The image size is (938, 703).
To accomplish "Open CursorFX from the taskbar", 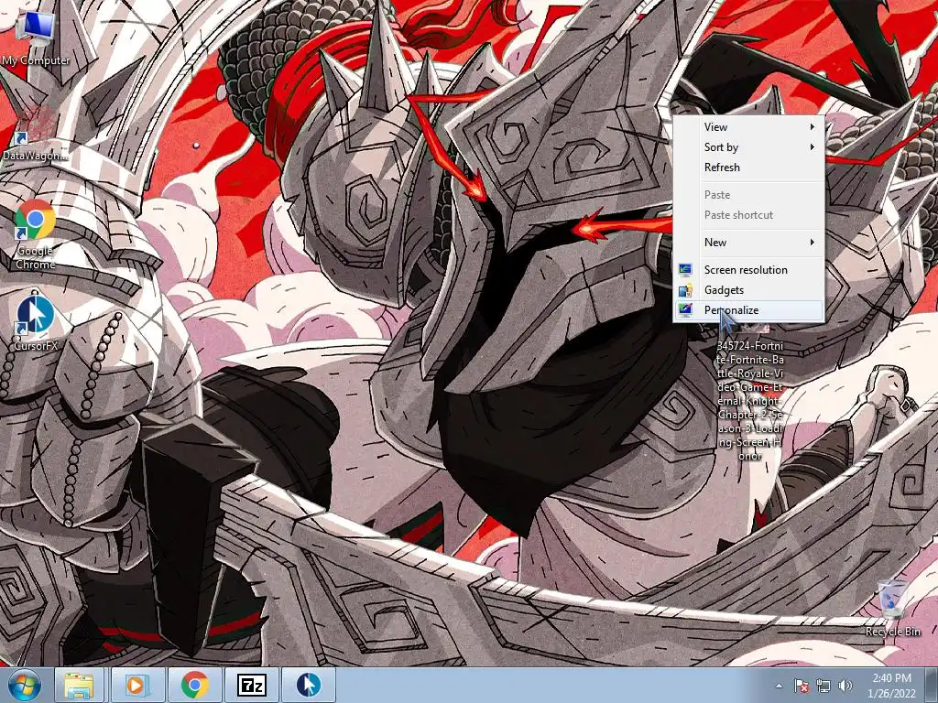I will [x=309, y=685].
